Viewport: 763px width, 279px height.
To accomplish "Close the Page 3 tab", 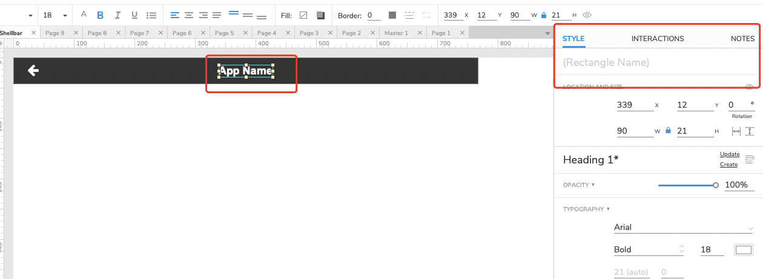I will click(x=330, y=33).
